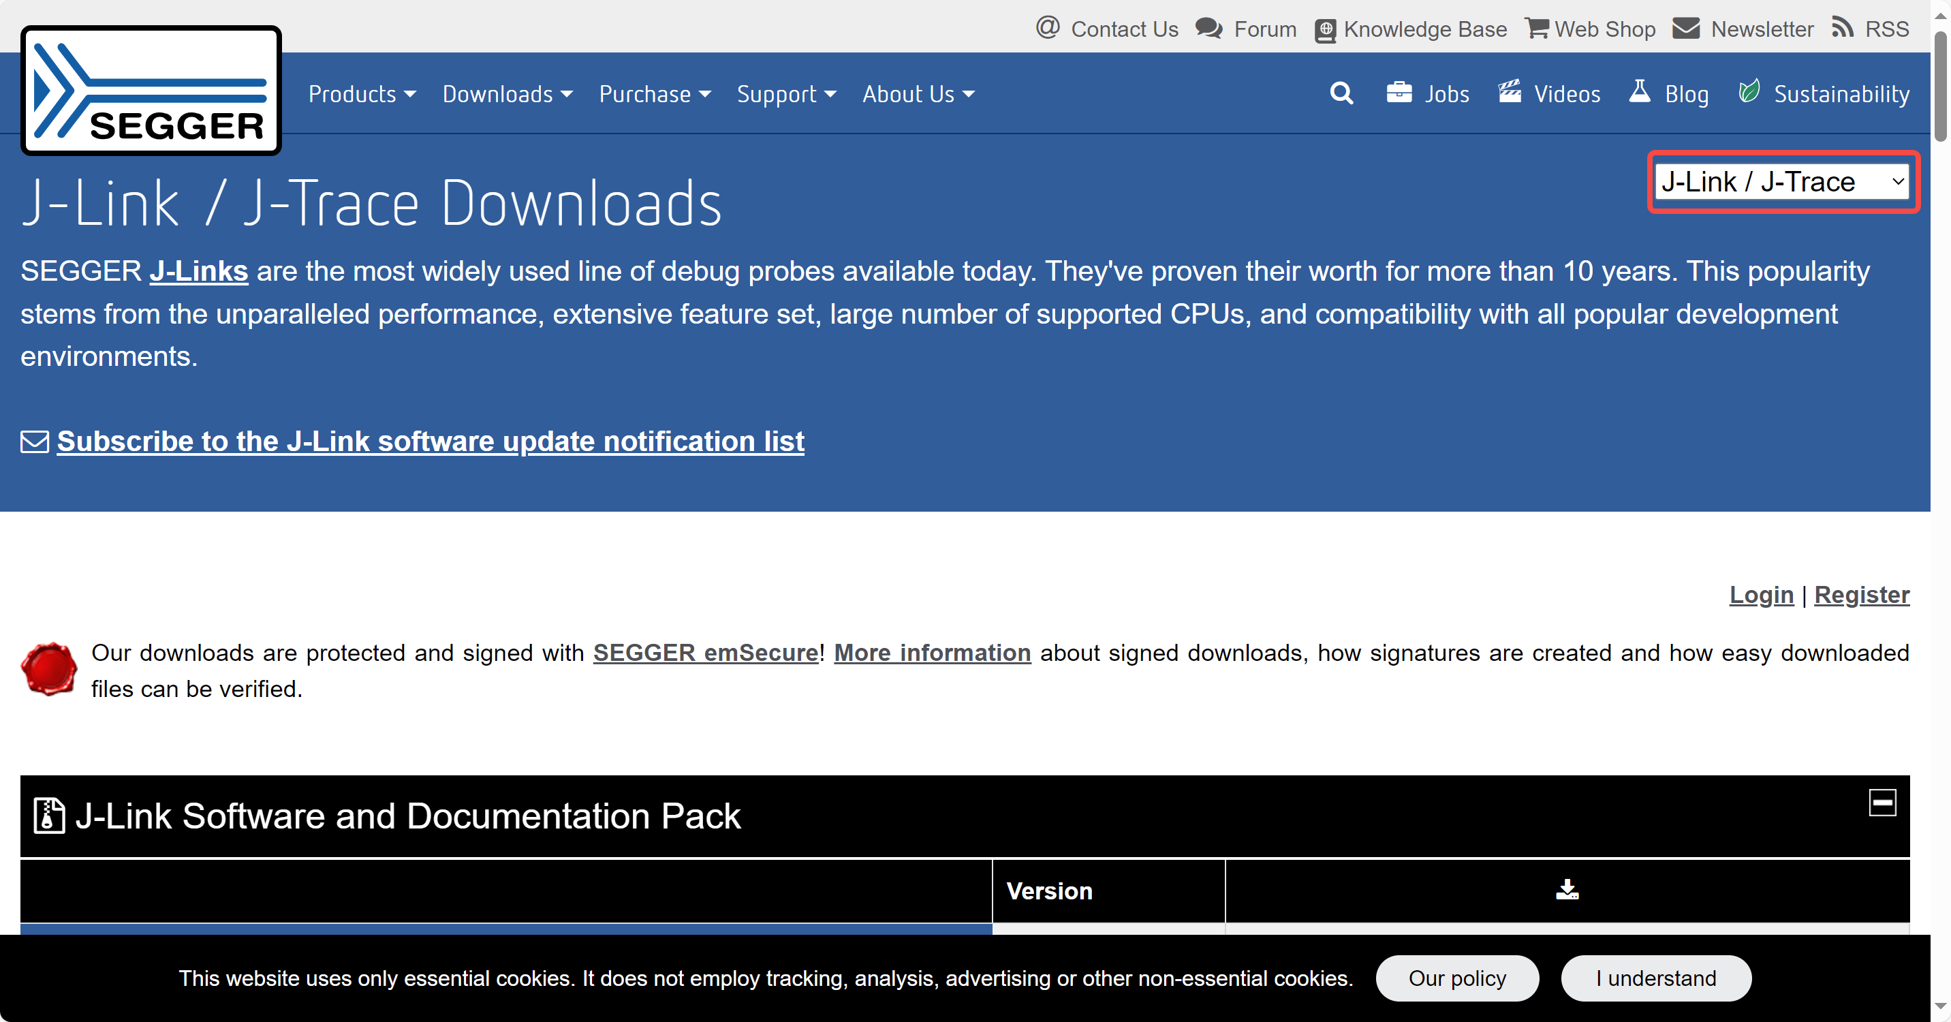Visit the Web Shop
The image size is (1951, 1022).
(x=1605, y=29)
